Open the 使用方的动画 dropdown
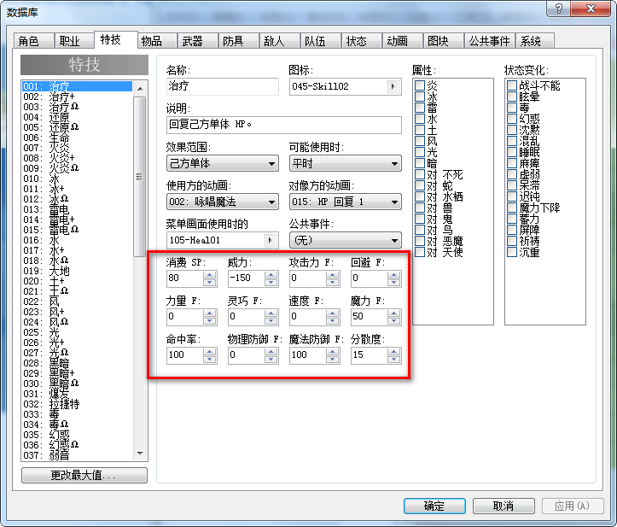Screen dimensions: 617x527 point(223,202)
